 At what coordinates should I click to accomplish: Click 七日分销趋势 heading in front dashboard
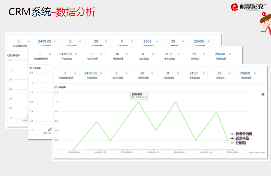click(59, 87)
